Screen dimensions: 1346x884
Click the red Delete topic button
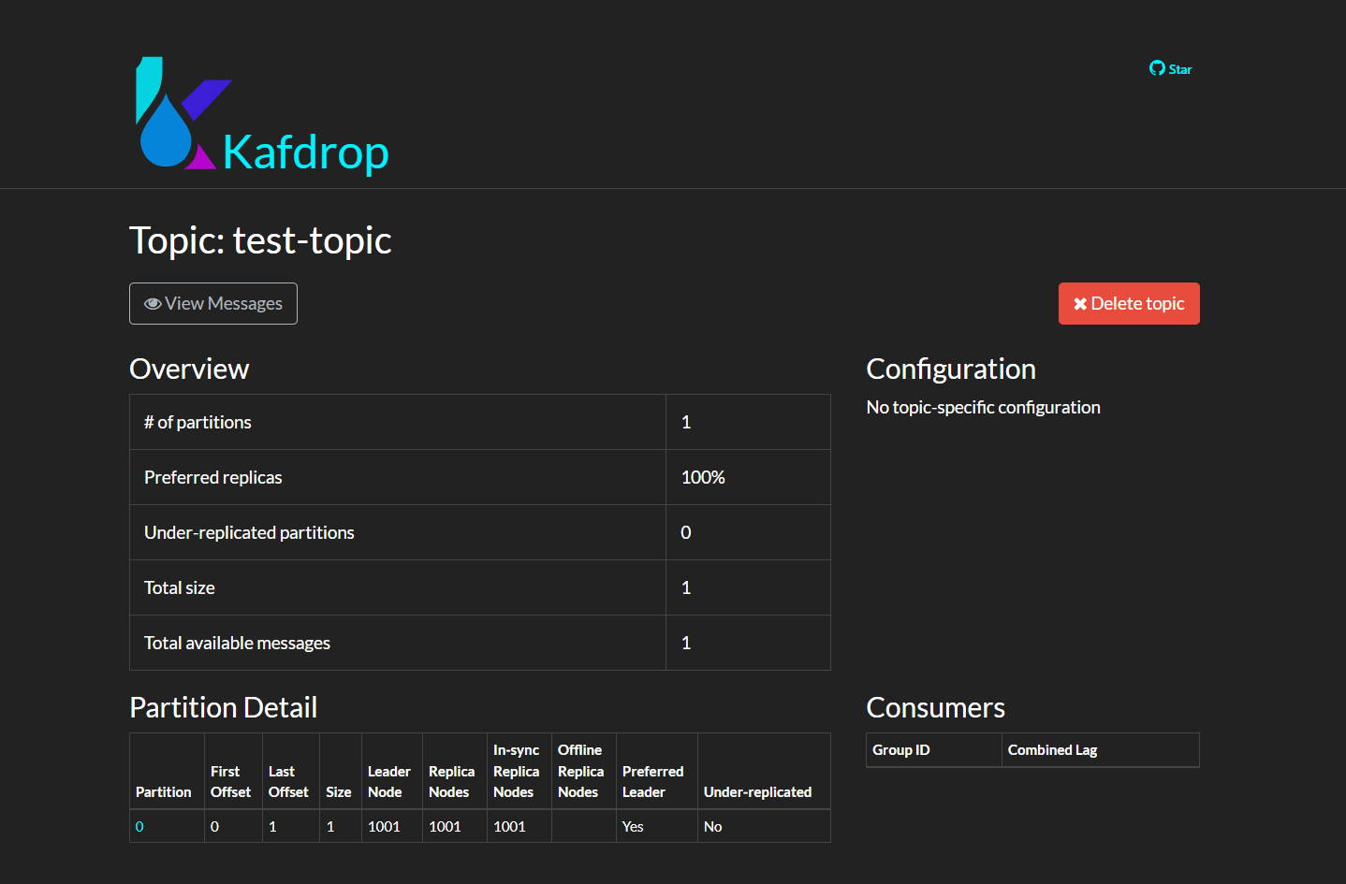coord(1129,304)
